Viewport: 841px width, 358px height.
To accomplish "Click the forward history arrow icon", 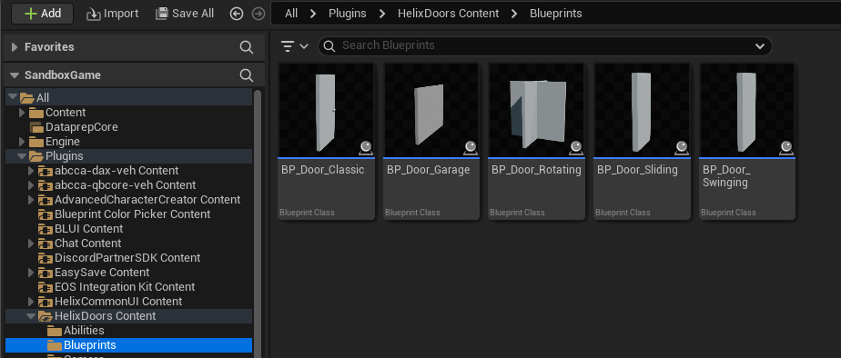I will tap(258, 14).
